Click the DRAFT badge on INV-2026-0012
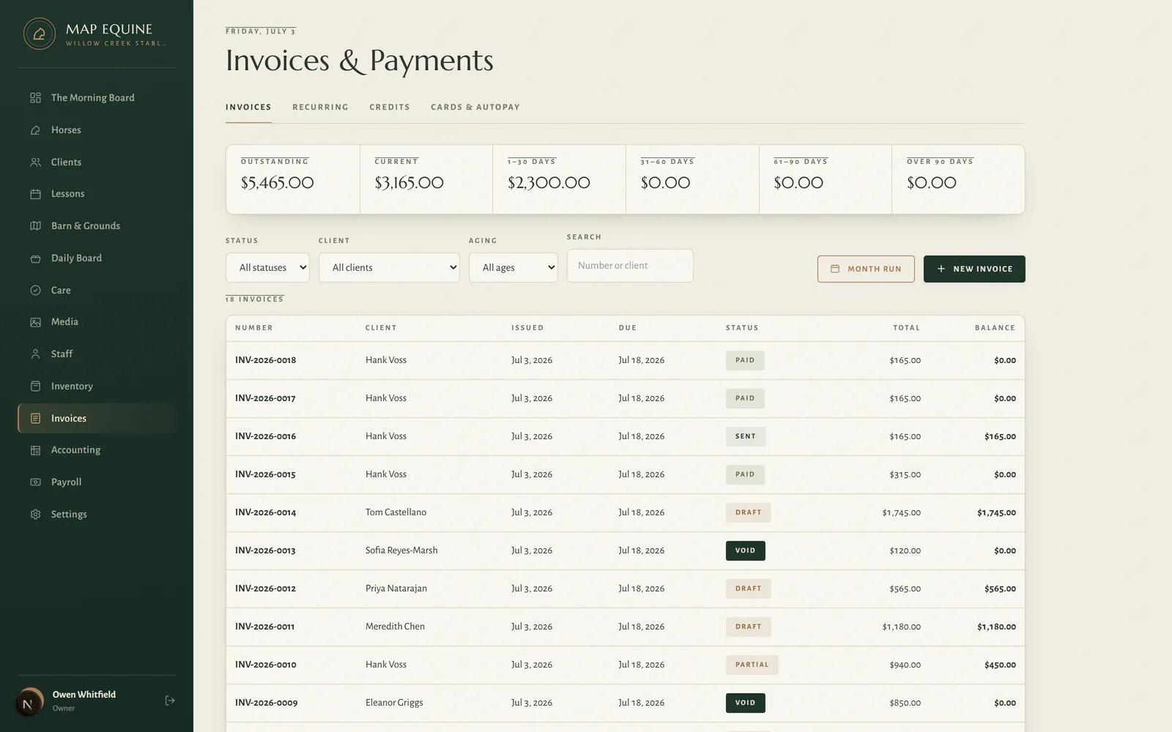Screen dimensions: 1172x732 pos(749,589)
